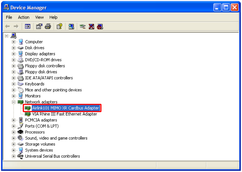Select the Mice and other pointing devices label

(53, 90)
